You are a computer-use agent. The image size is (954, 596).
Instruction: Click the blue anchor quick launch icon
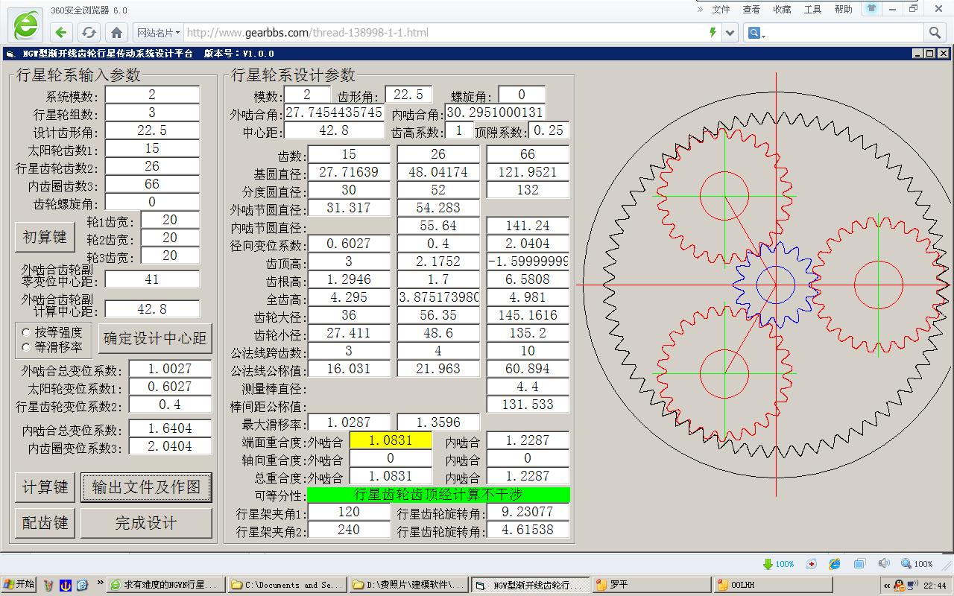coord(66,585)
